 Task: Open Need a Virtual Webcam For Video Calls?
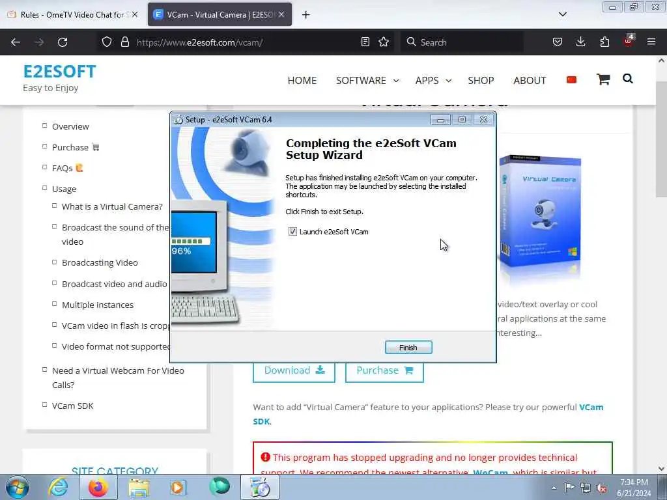tap(118, 378)
